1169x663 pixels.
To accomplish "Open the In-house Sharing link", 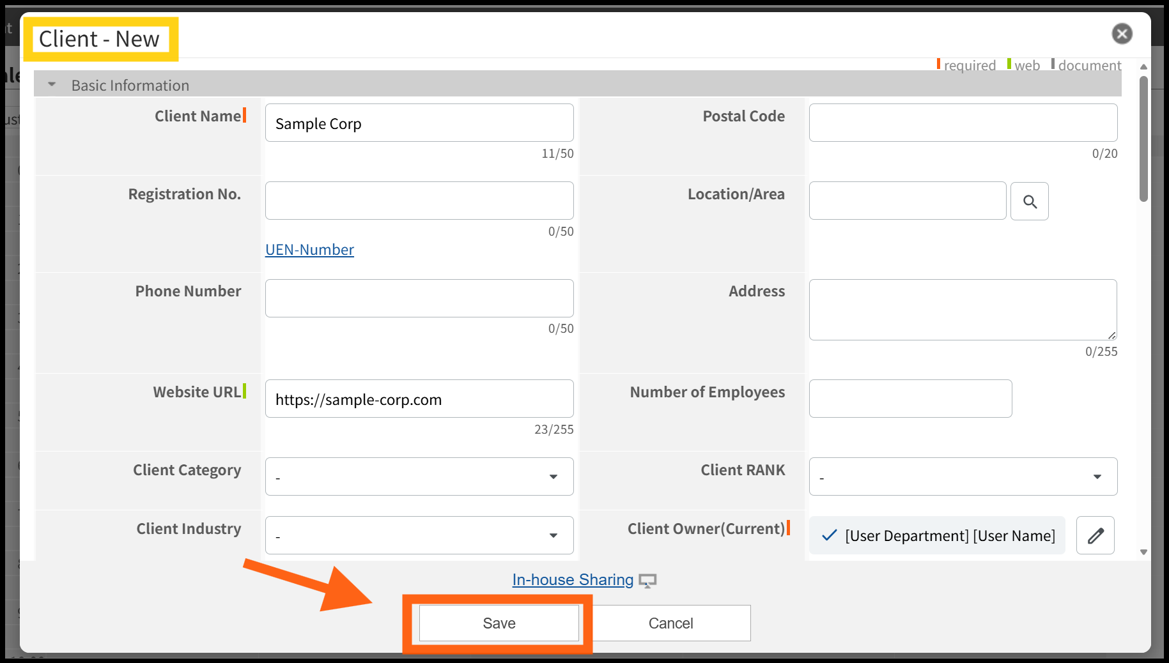I will coord(573,580).
